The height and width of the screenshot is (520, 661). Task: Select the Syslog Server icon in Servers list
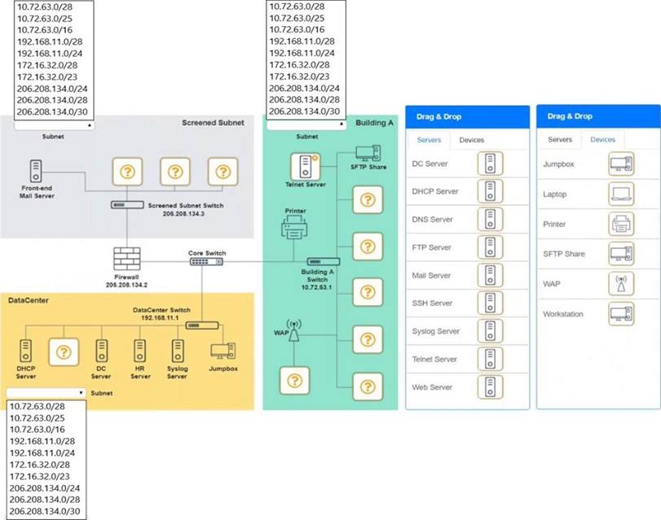coord(490,331)
